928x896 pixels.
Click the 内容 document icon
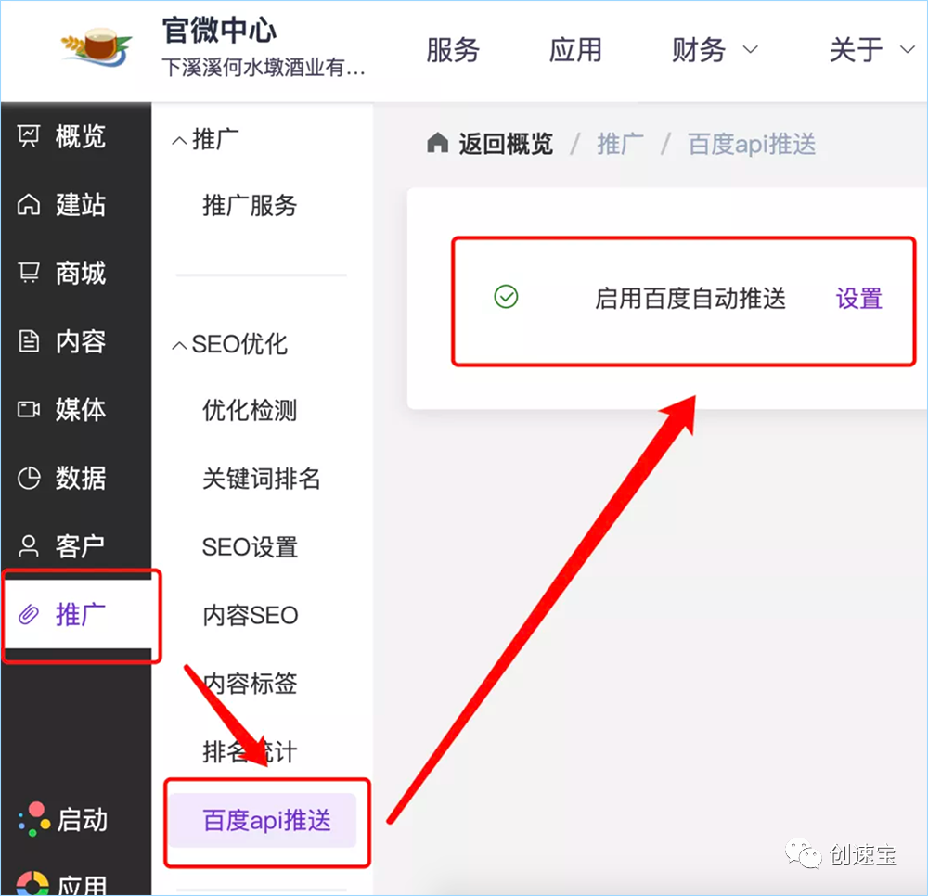pos(29,341)
